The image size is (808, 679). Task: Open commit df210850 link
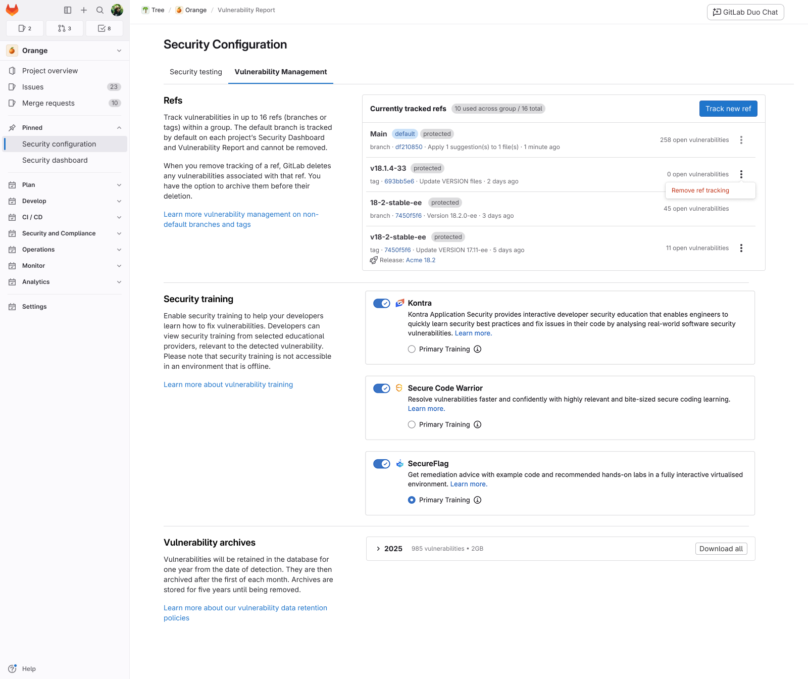click(x=409, y=147)
